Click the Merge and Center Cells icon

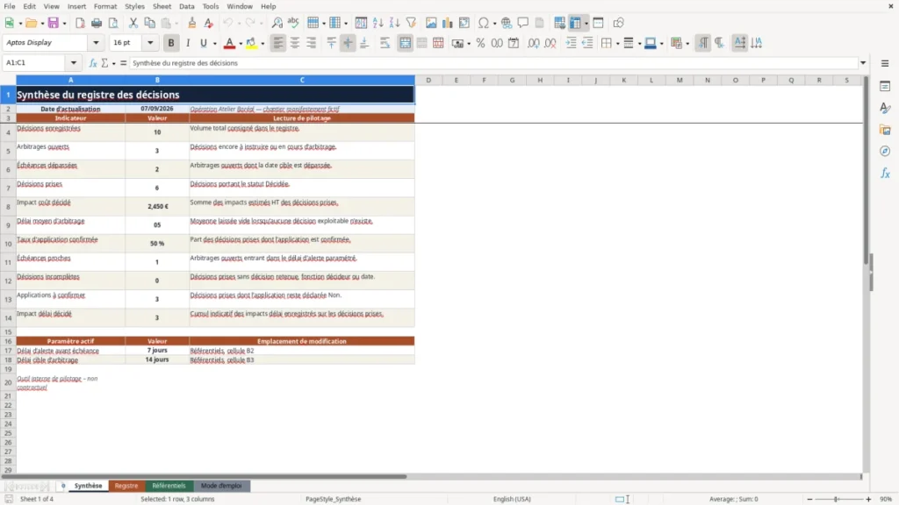point(405,43)
